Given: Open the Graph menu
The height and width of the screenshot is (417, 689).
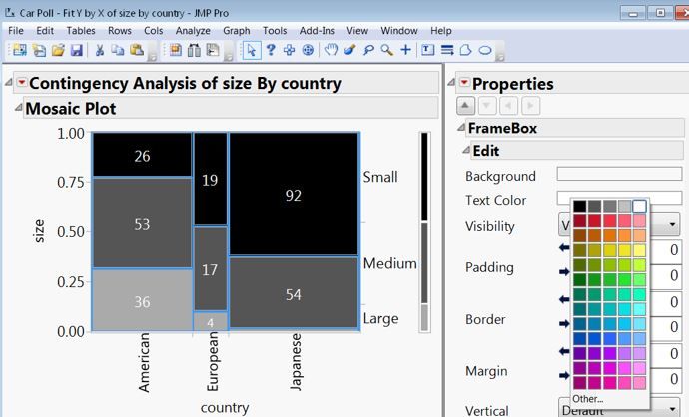Looking at the screenshot, I should pos(236,31).
